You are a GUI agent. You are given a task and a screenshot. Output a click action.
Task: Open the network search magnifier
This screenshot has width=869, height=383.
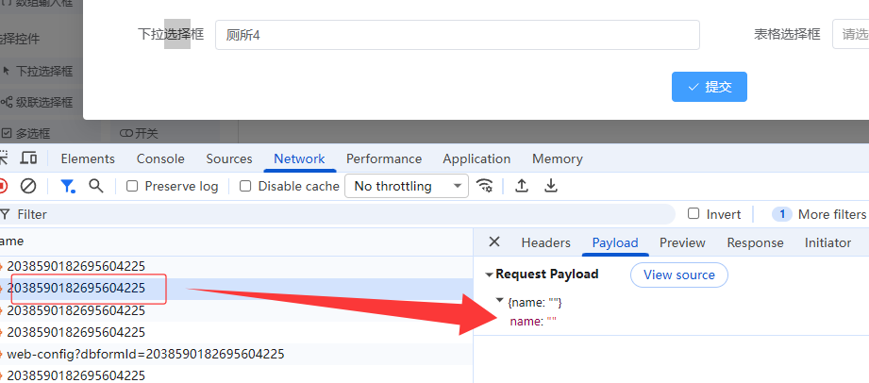coord(95,186)
